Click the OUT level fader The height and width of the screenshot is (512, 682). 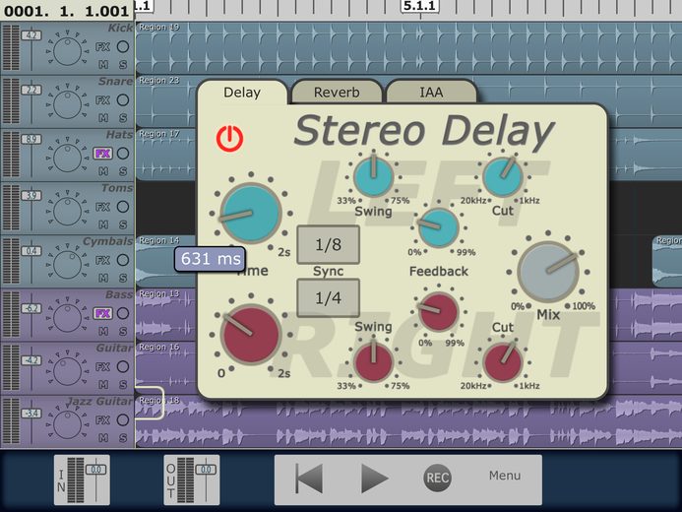pyautogui.click(x=206, y=470)
